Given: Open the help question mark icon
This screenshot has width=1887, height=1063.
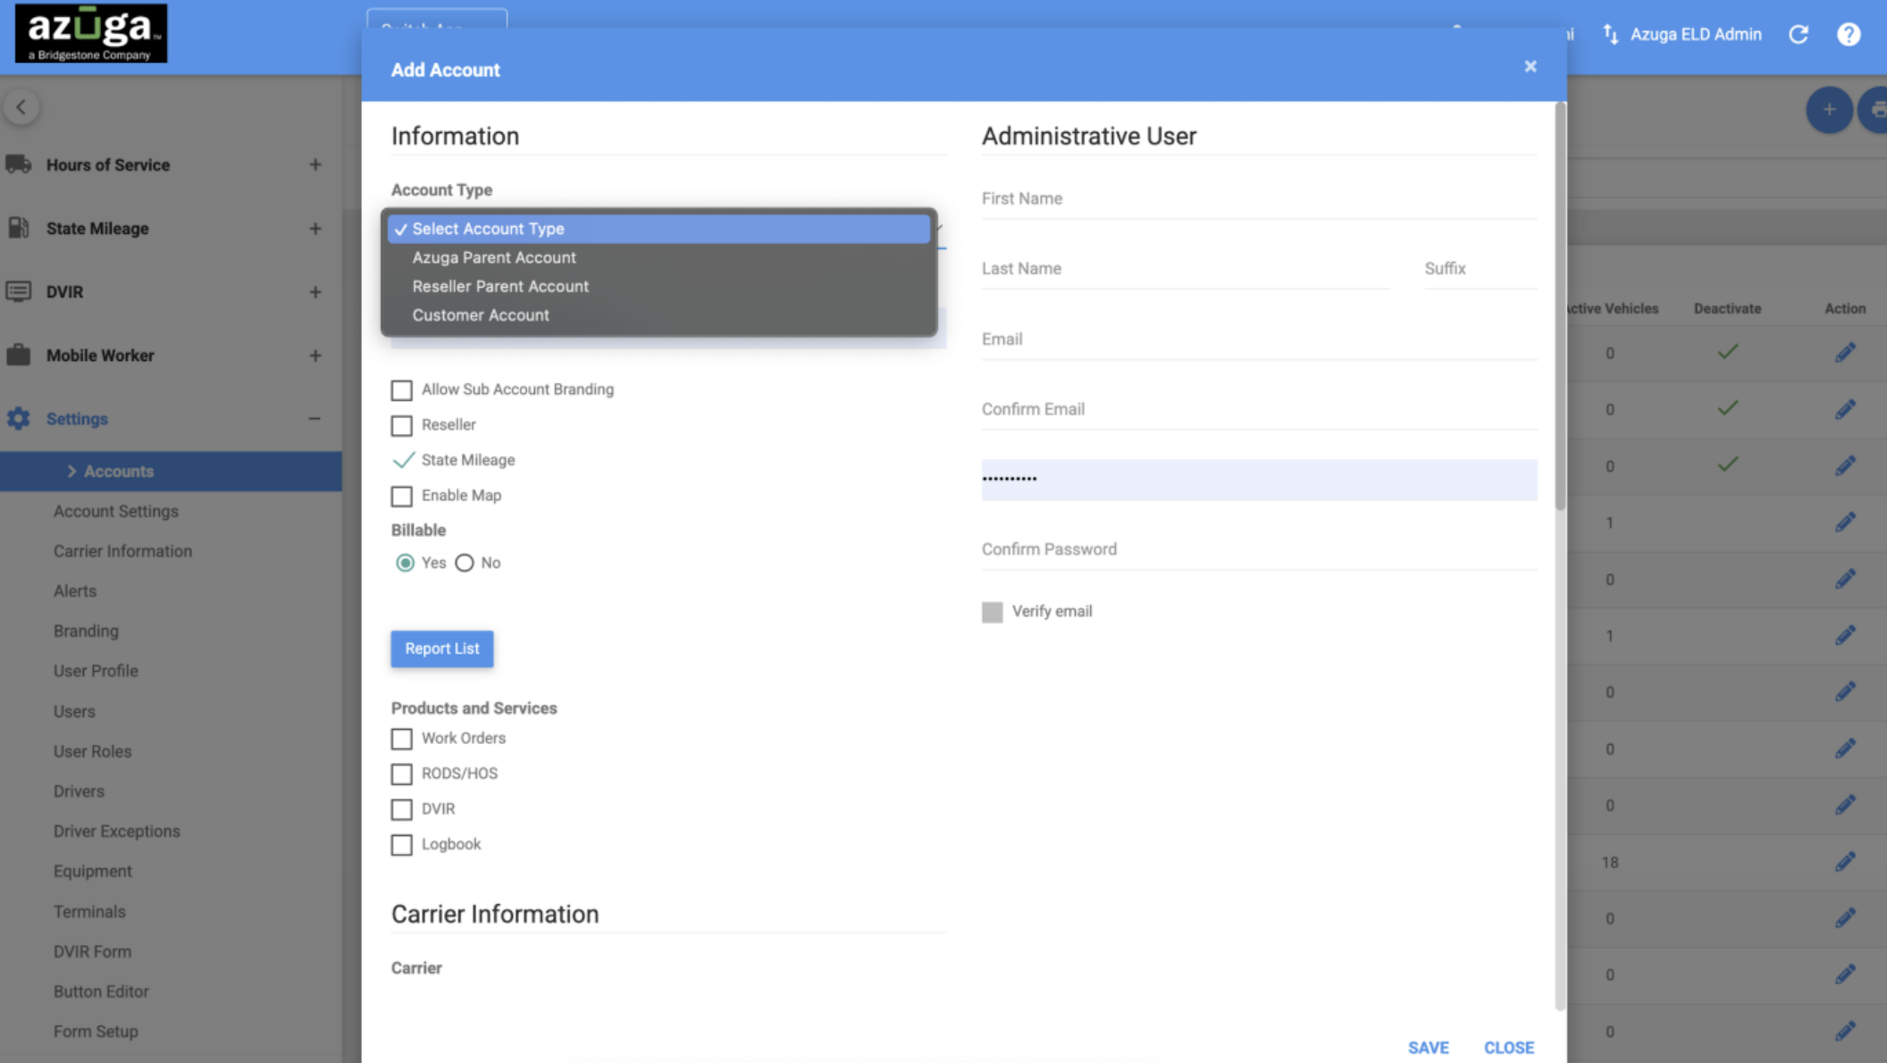Looking at the screenshot, I should (x=1849, y=34).
